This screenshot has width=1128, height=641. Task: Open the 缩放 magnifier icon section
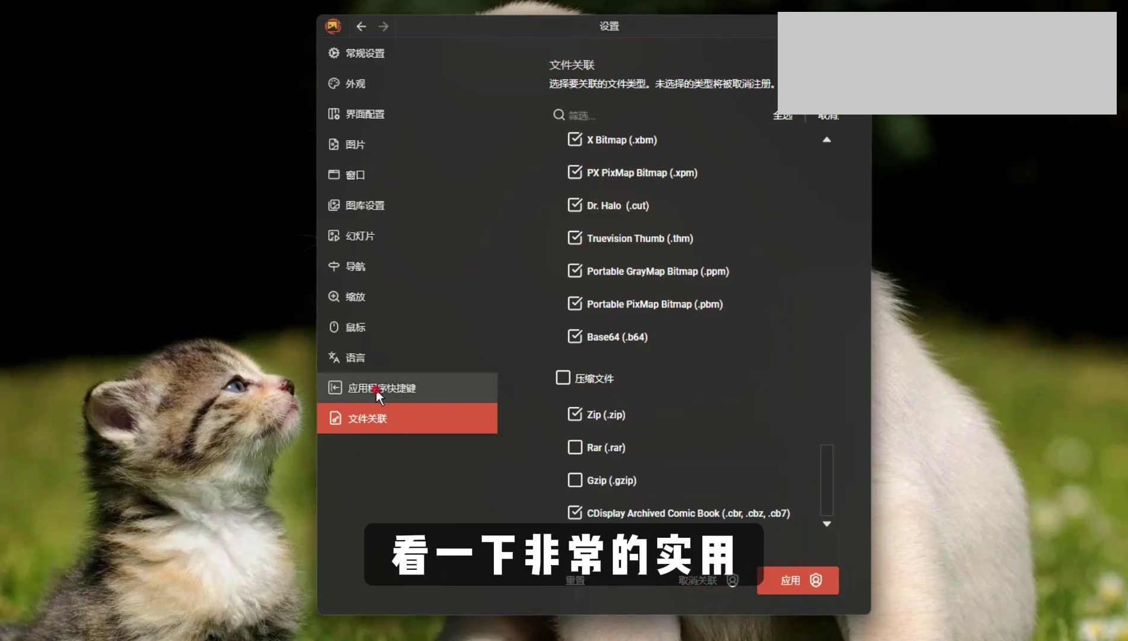point(334,297)
